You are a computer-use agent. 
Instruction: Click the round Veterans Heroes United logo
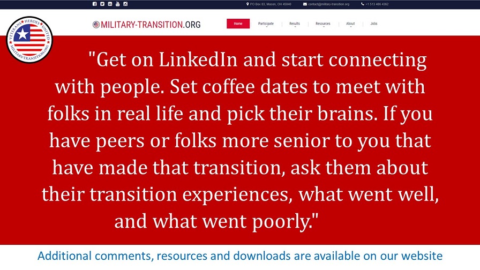coord(30,39)
